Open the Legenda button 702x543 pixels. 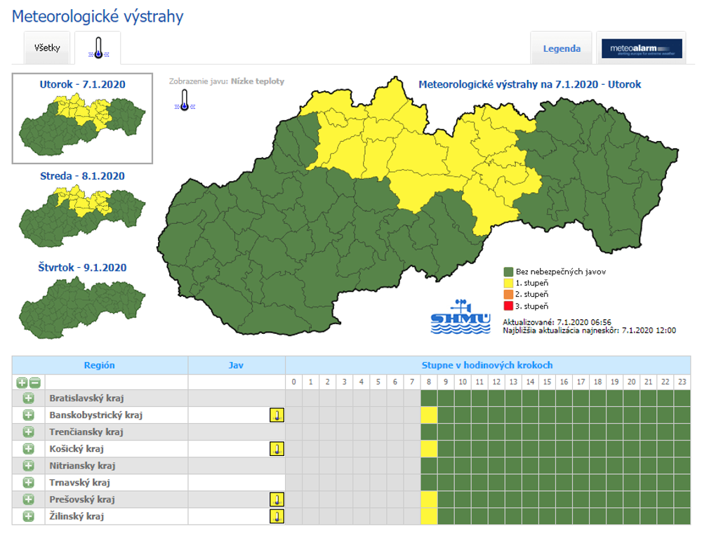(x=562, y=48)
